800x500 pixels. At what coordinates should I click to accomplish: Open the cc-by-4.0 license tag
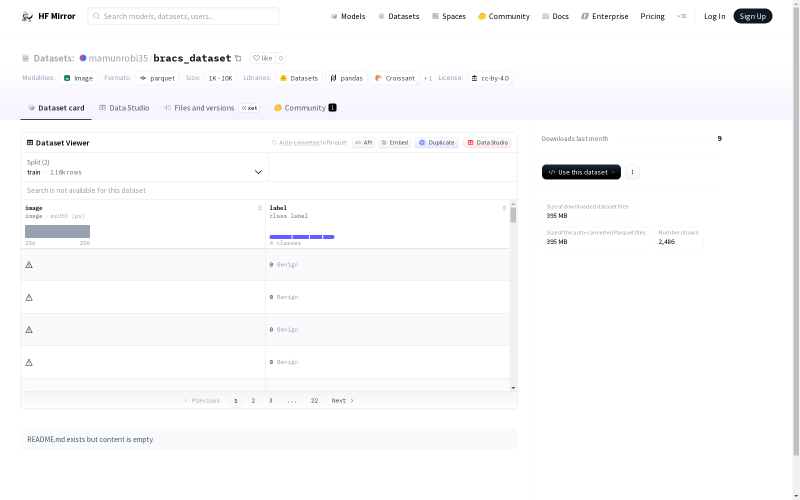tap(490, 78)
